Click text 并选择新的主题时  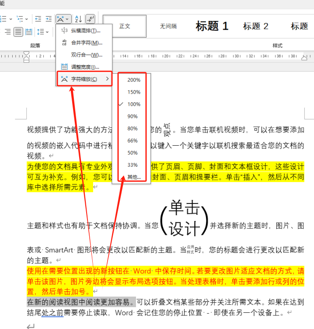pyautogui.click(x=239, y=226)
